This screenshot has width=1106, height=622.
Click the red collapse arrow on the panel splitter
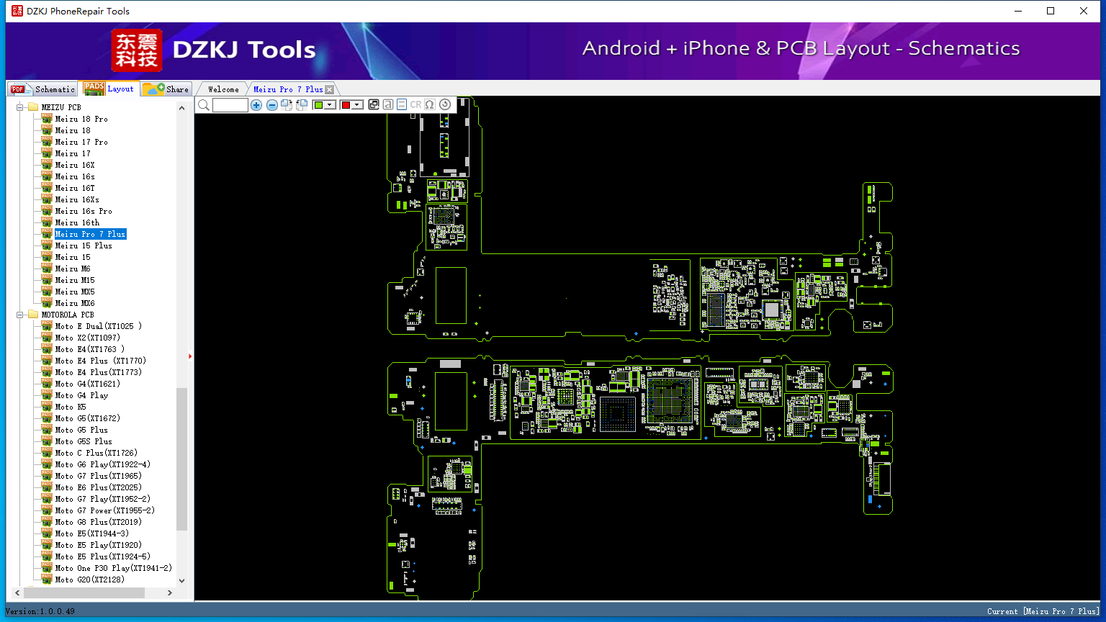[x=190, y=356]
